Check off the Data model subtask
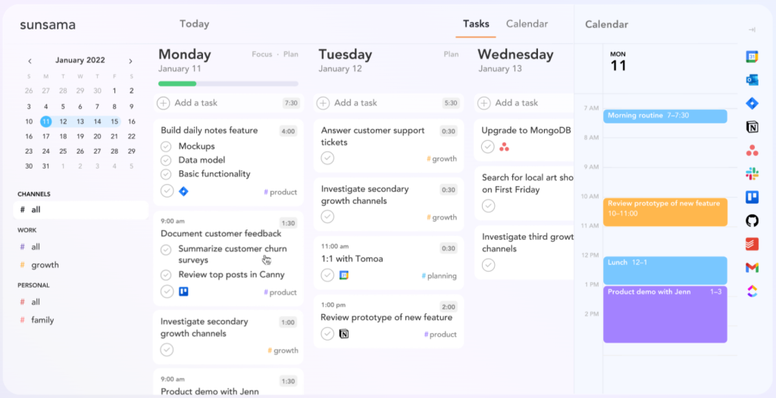This screenshot has width=776, height=398. [166, 160]
